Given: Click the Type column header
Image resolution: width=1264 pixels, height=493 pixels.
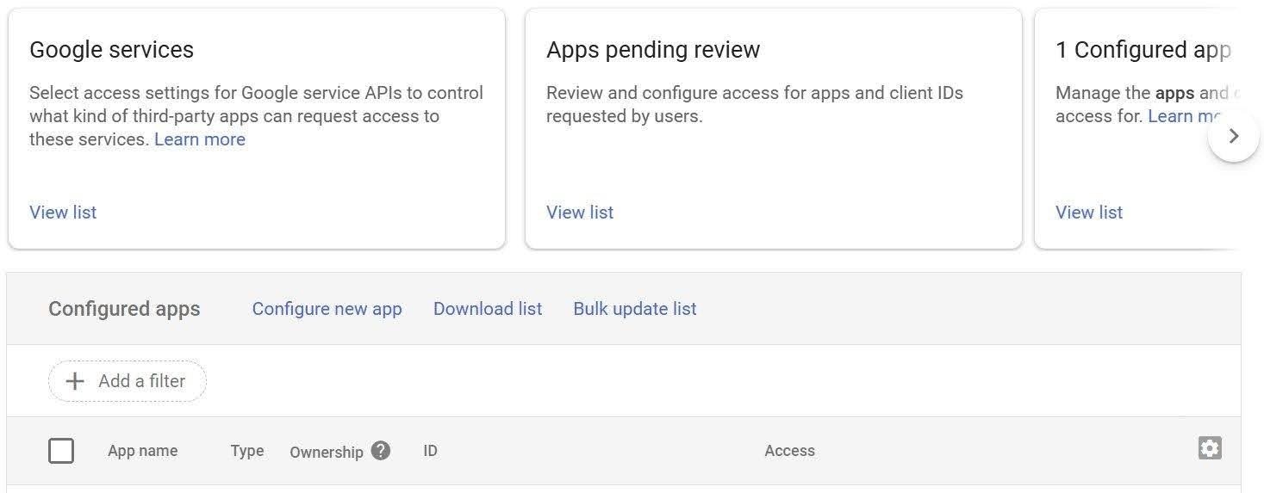Looking at the screenshot, I should pyautogui.click(x=247, y=451).
